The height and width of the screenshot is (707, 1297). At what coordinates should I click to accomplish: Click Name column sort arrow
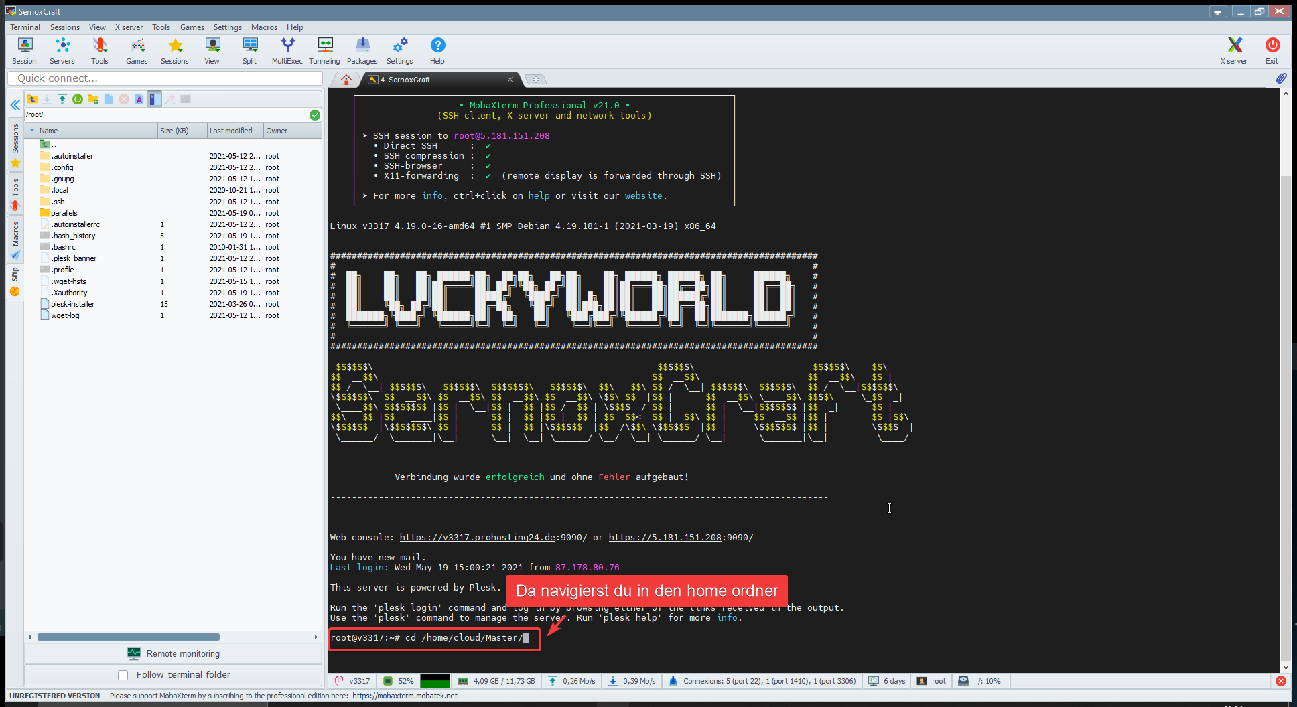(x=32, y=131)
